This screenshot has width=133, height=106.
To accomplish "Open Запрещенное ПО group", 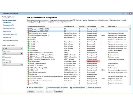I will [9, 28].
